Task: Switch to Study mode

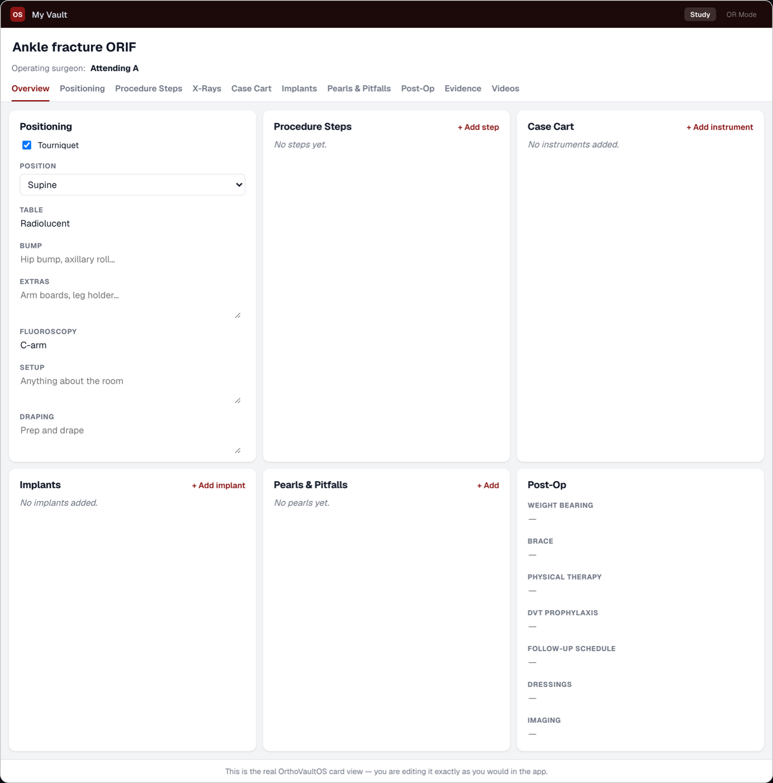Action: click(700, 15)
